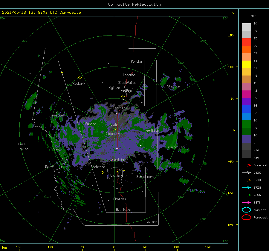269x251 pixels.
Task: Click the yellow km unit label at top right
Action: click(234, 13)
